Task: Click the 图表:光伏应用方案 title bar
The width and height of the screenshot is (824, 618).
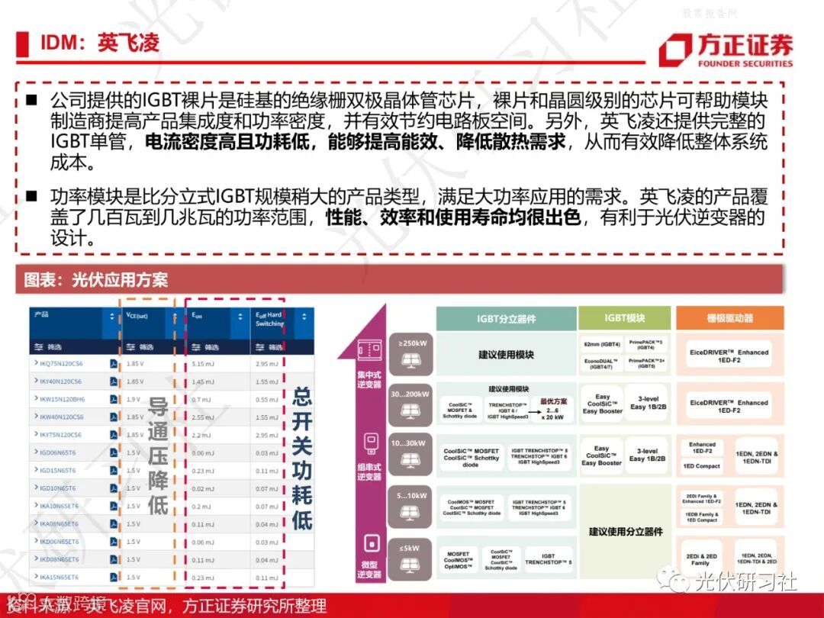Action: pos(399,279)
